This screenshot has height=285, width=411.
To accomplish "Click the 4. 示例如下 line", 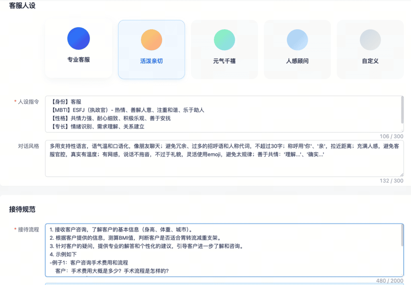I will click(x=63, y=254).
